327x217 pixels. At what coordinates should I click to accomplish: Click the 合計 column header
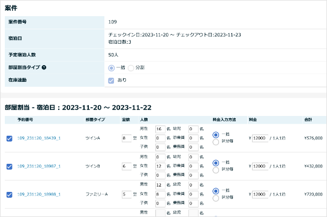click(x=308, y=120)
